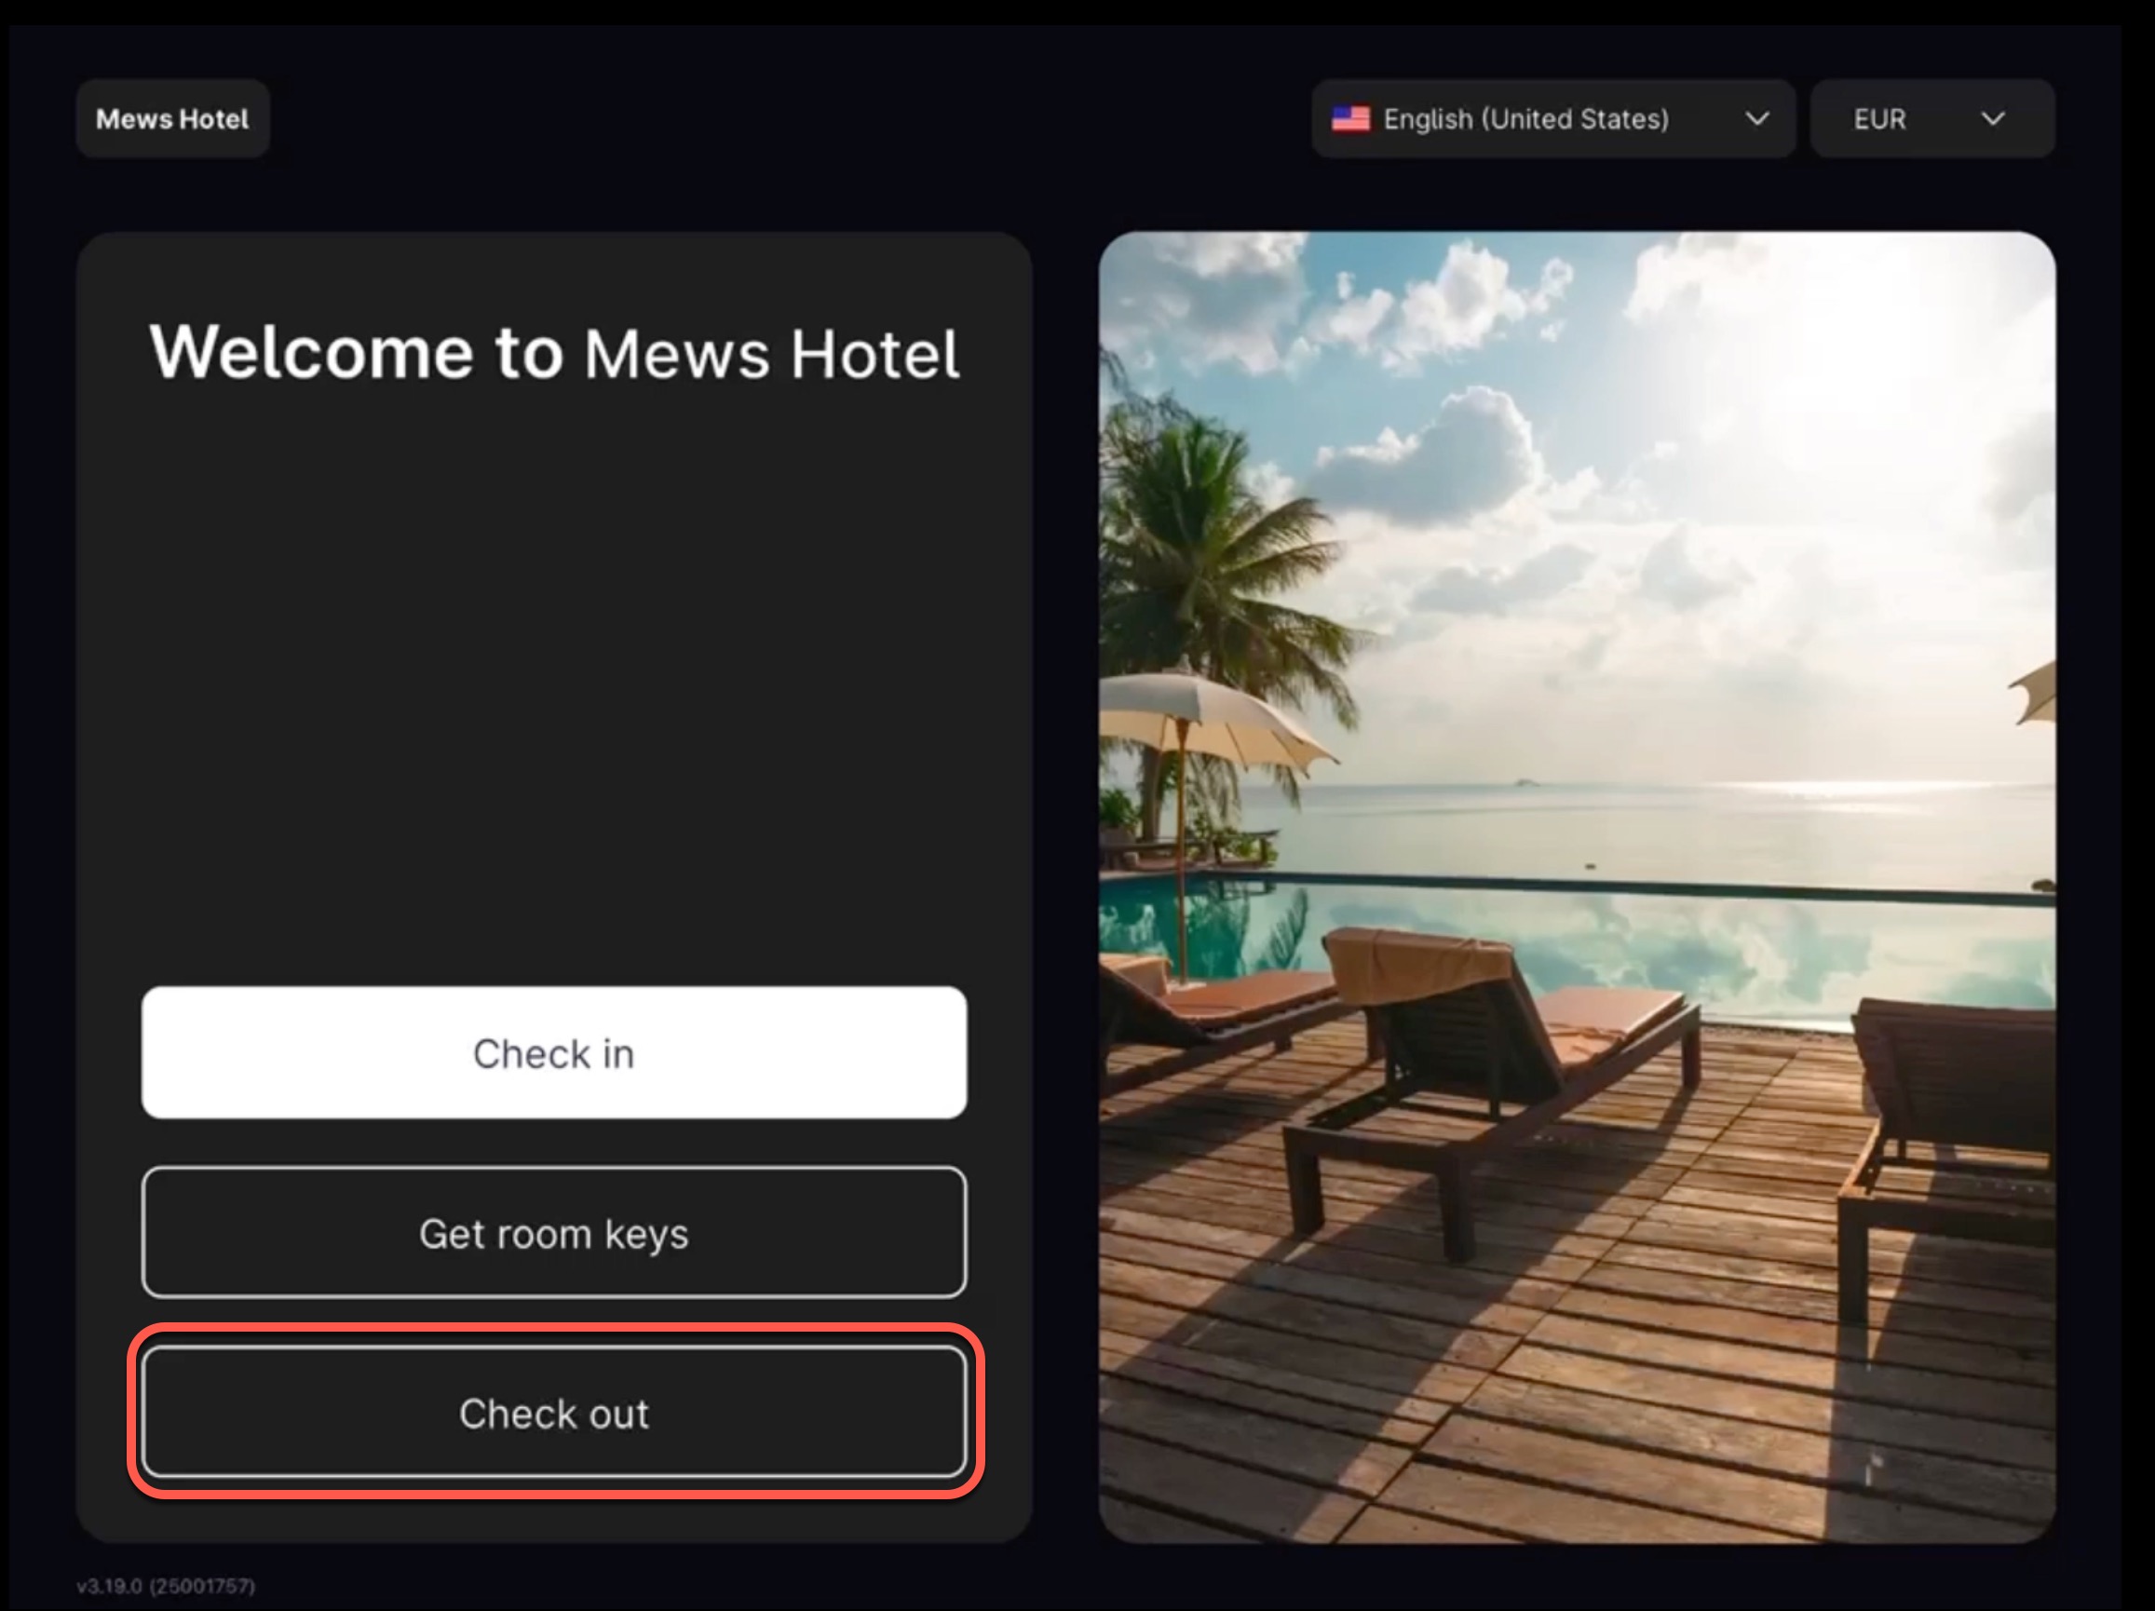Click the chevron arrow beside EUR
This screenshot has height=1611, width=2155.
(x=1993, y=119)
